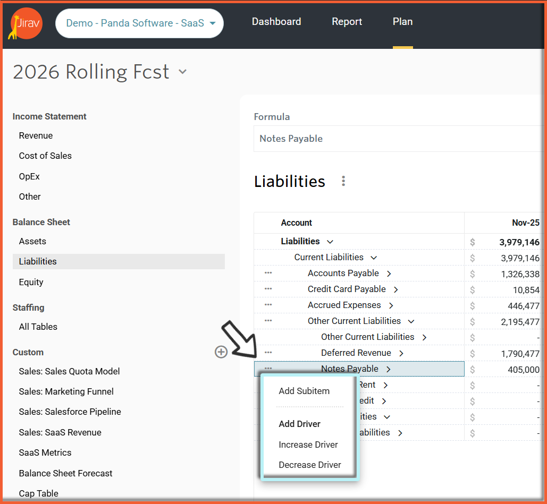Select Add Subitem from the context menu
The width and height of the screenshot is (547, 504).
click(304, 391)
